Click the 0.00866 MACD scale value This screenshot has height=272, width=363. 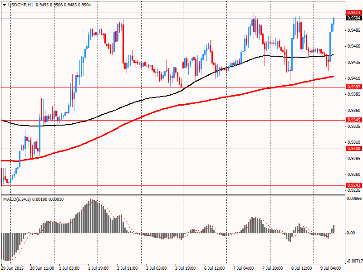point(354,199)
